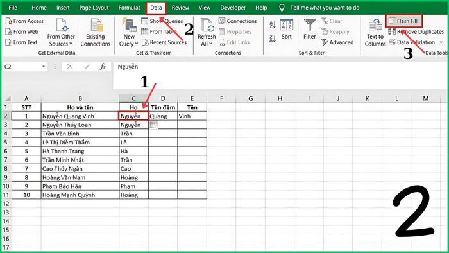Open Data Validation
449x253 pixels.
[412, 42]
